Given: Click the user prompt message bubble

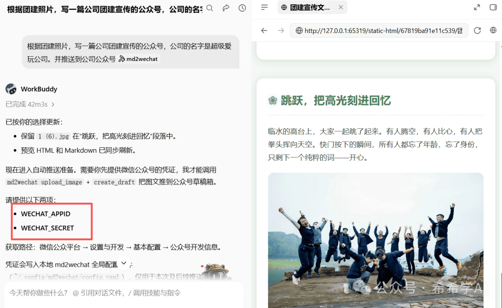Looking at the screenshot, I should [x=130, y=52].
